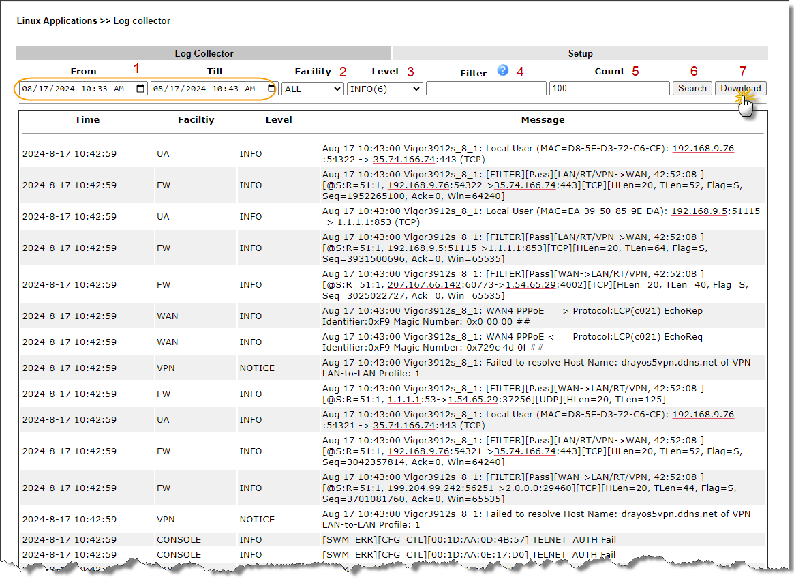Click IP 1.1.1.1 in the MAC=EA-39-50-85-9E-DA row
Viewport: 794px width, 579px height.
click(353, 222)
